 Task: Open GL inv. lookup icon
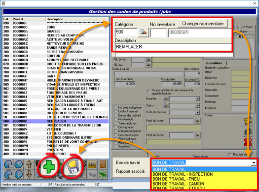148,65
